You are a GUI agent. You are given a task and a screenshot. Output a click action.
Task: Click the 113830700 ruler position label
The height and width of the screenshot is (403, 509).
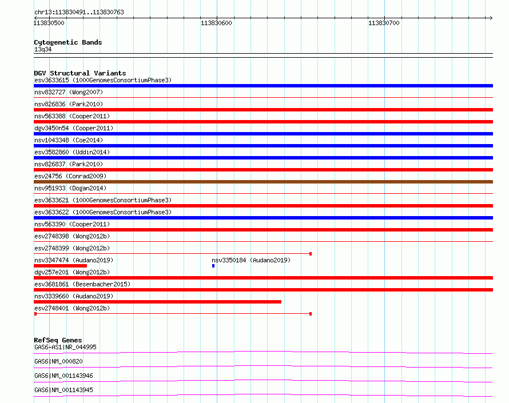(x=384, y=23)
